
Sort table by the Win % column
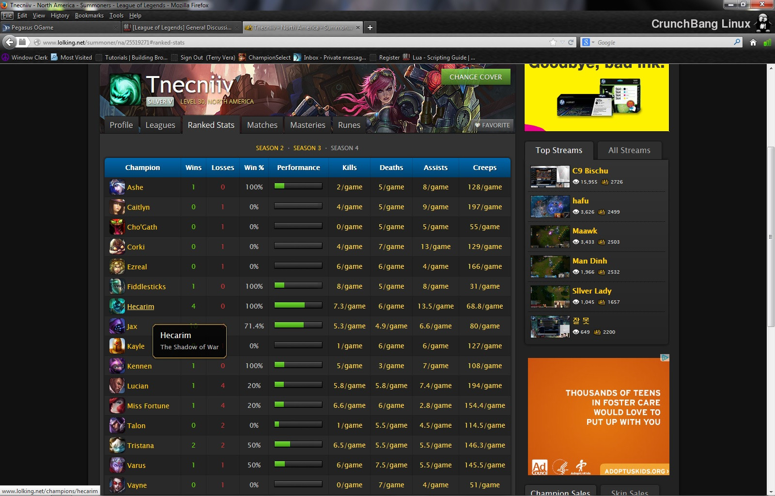coord(254,168)
